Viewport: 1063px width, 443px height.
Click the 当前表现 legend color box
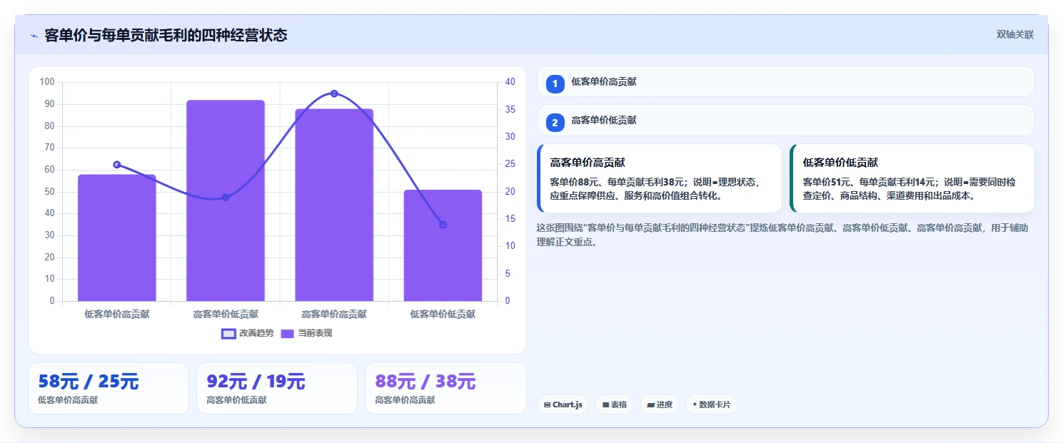tap(288, 334)
